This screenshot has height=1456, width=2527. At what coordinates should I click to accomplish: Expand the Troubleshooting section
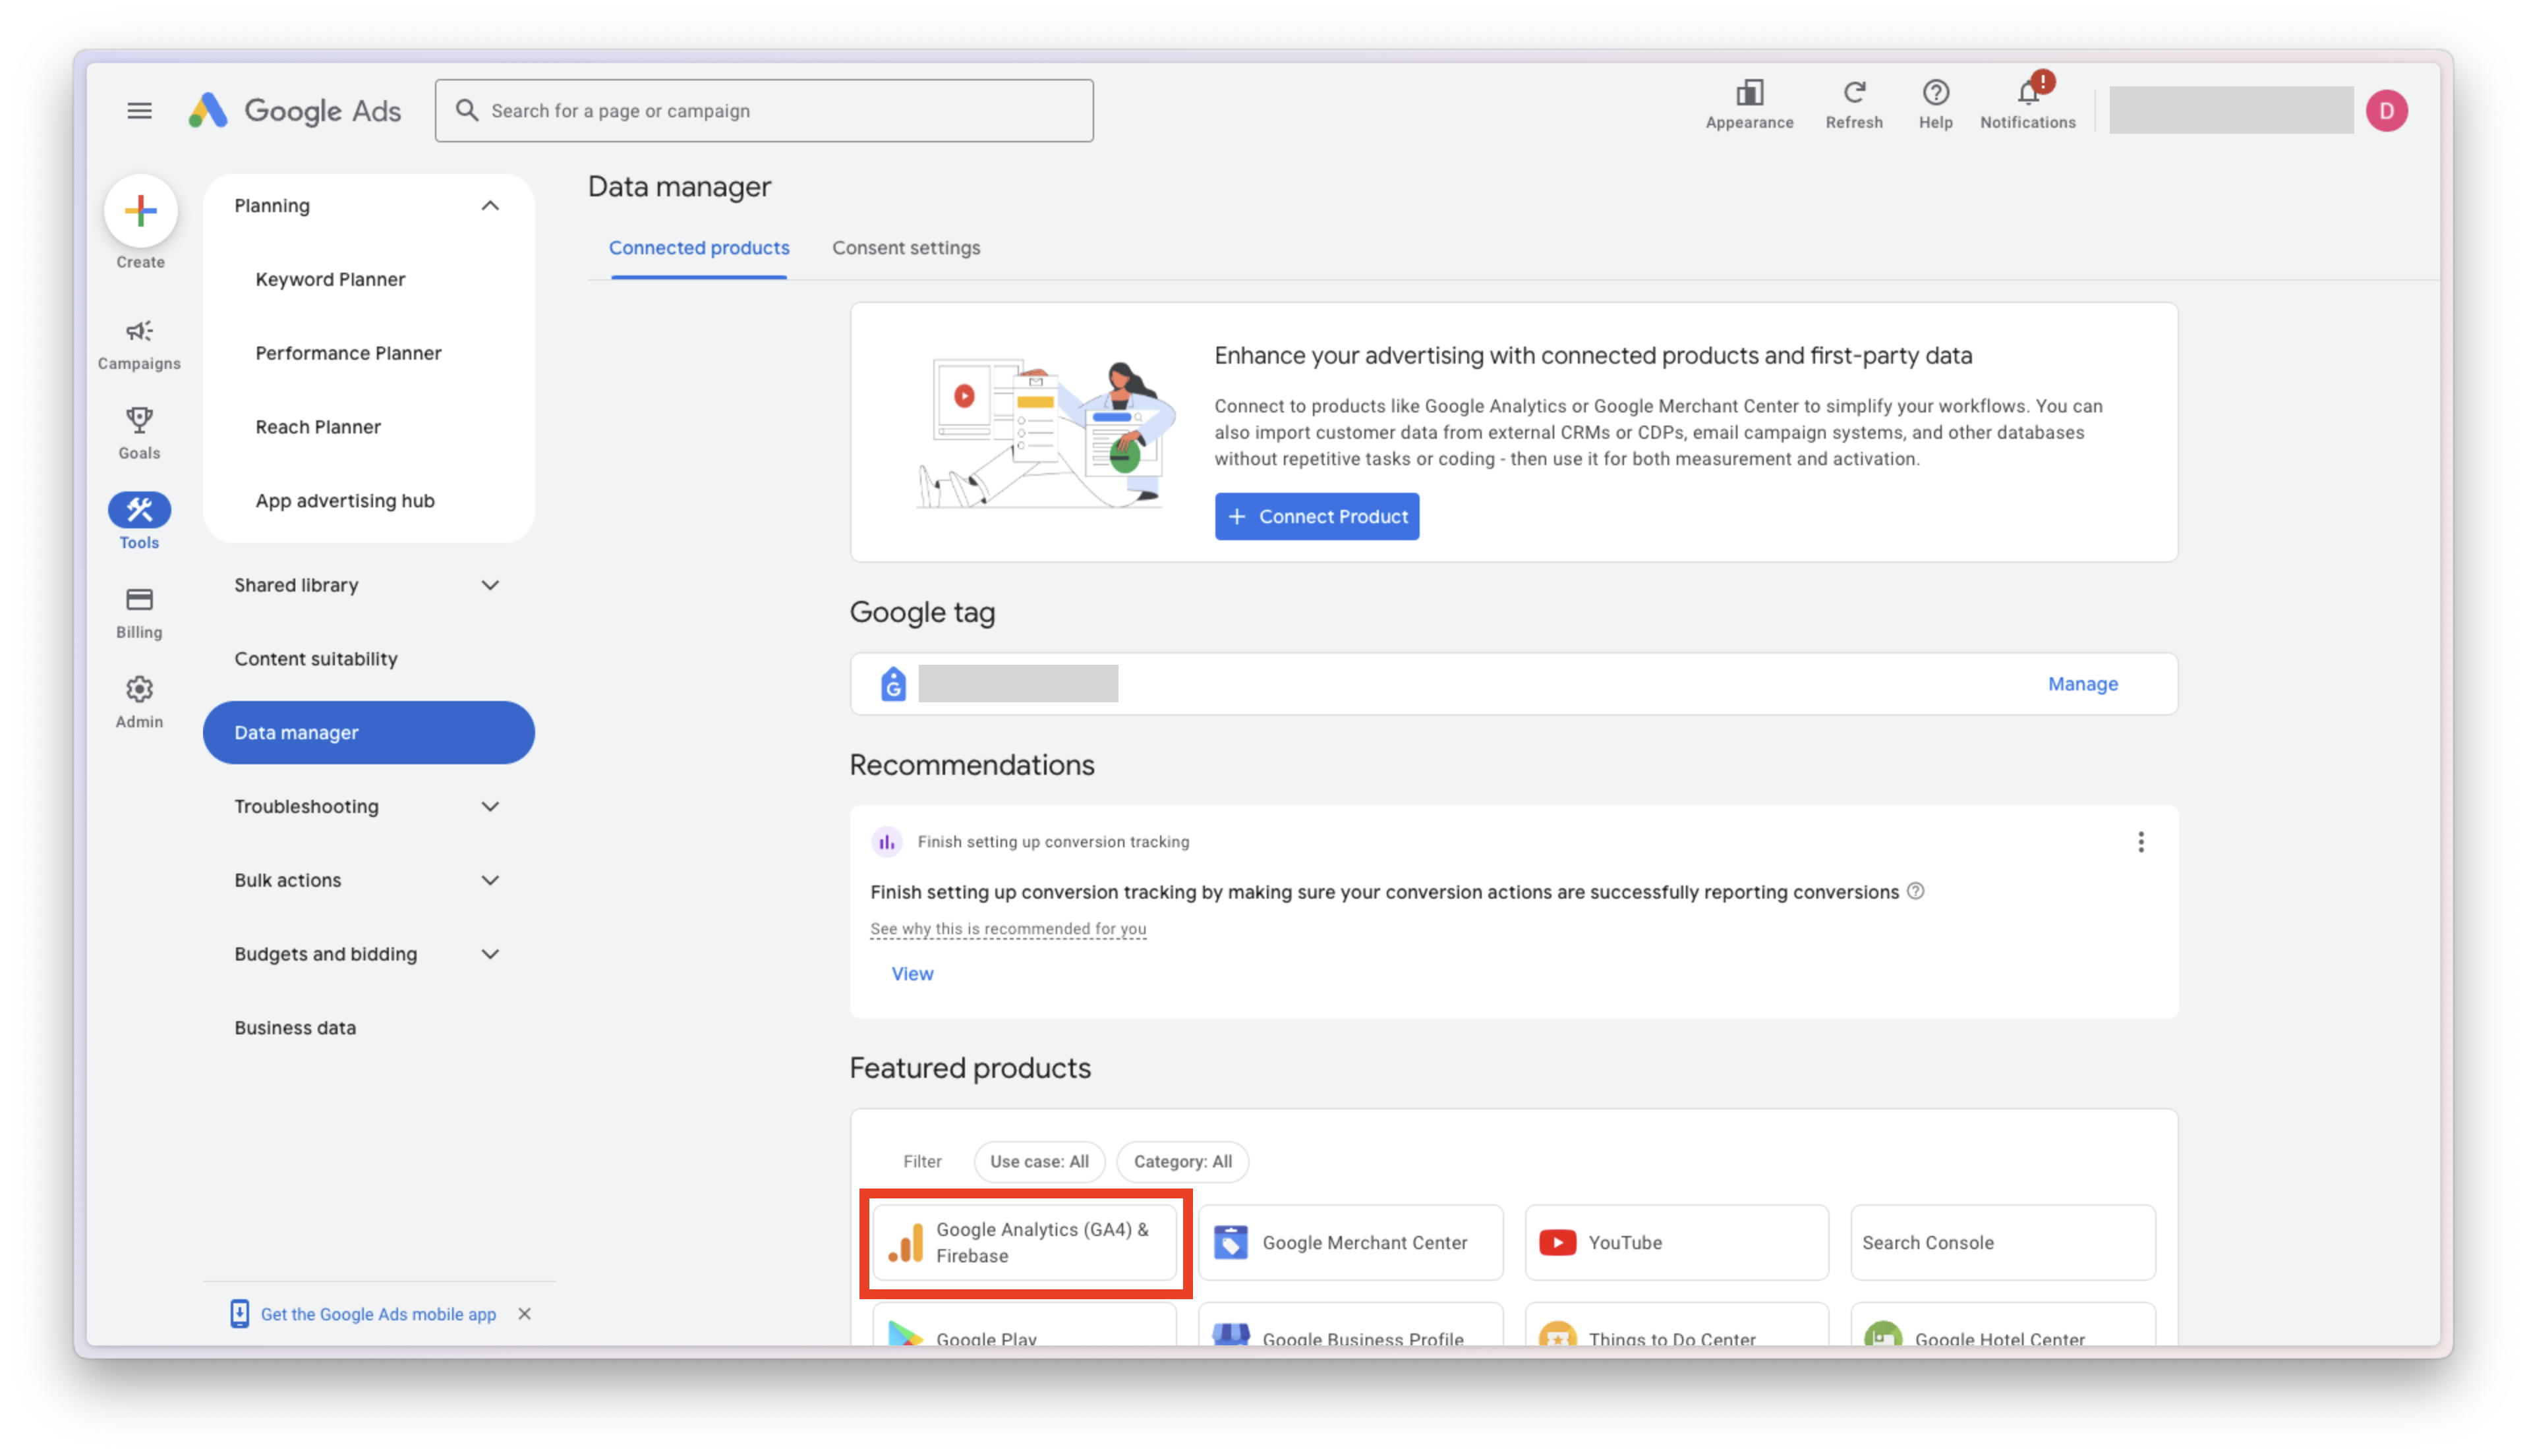click(489, 806)
